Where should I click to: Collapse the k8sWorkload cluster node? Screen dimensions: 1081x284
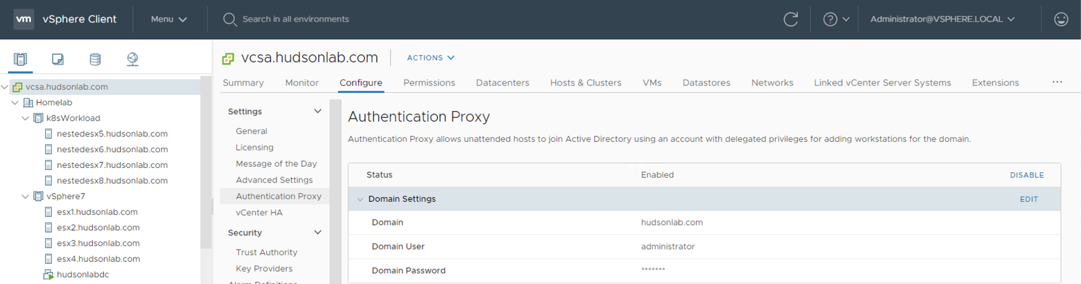click(26, 118)
